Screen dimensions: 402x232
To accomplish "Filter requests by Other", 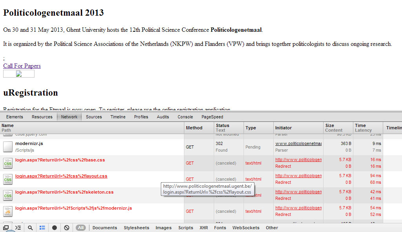I will (272, 228).
